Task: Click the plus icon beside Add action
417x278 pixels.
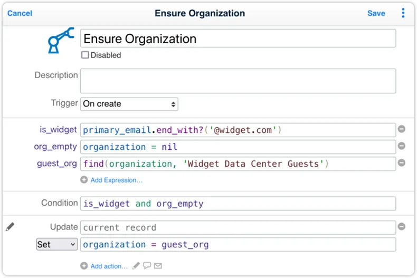Action: pyautogui.click(x=84, y=266)
